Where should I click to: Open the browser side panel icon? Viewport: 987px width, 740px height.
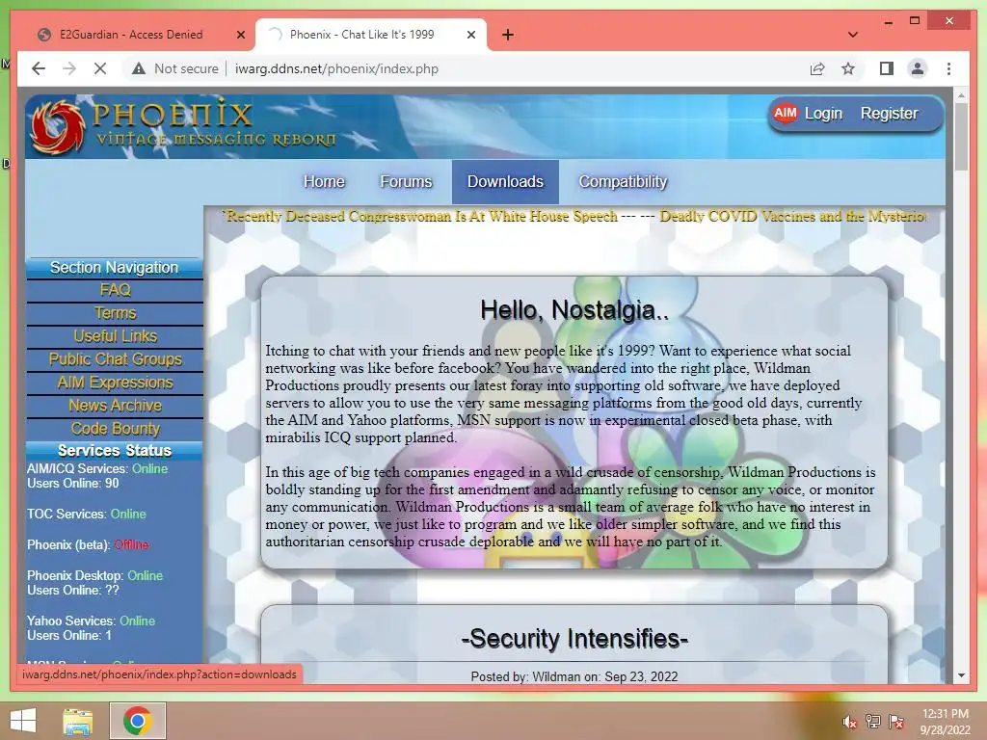click(887, 68)
